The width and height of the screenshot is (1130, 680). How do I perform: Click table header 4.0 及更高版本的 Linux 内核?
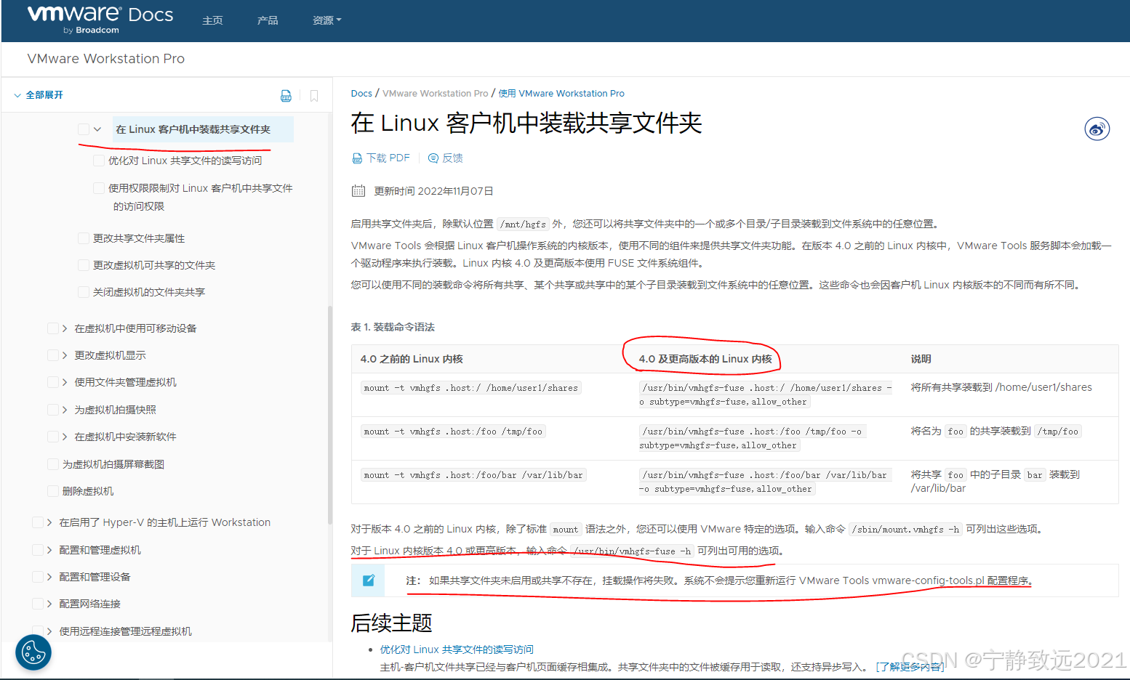click(x=705, y=359)
